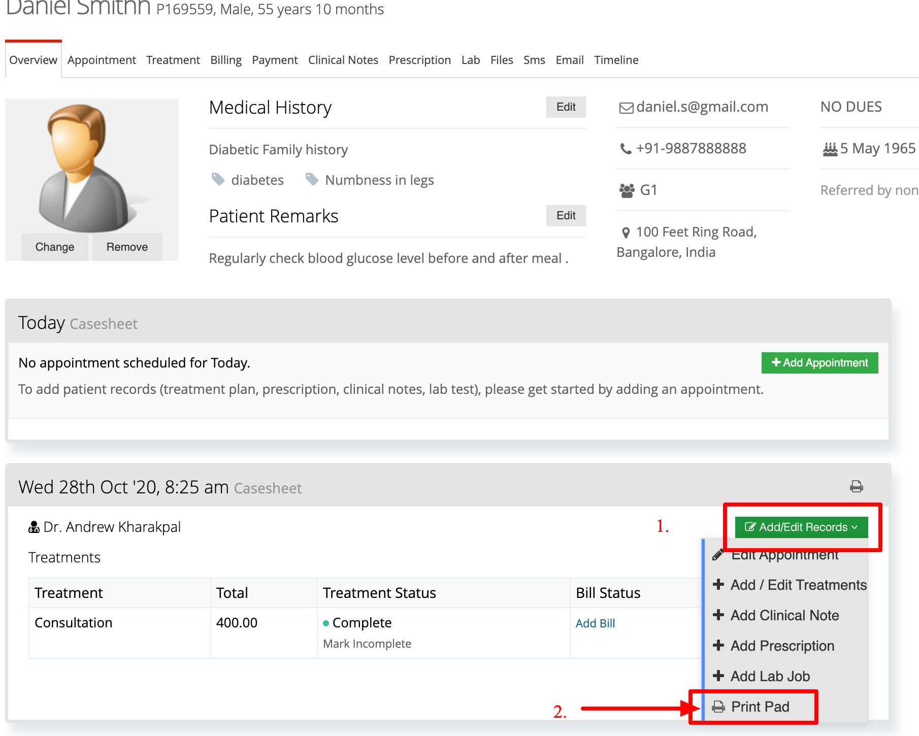Click the phone handset icon
Image resolution: width=919 pixels, height=736 pixels.
point(626,149)
